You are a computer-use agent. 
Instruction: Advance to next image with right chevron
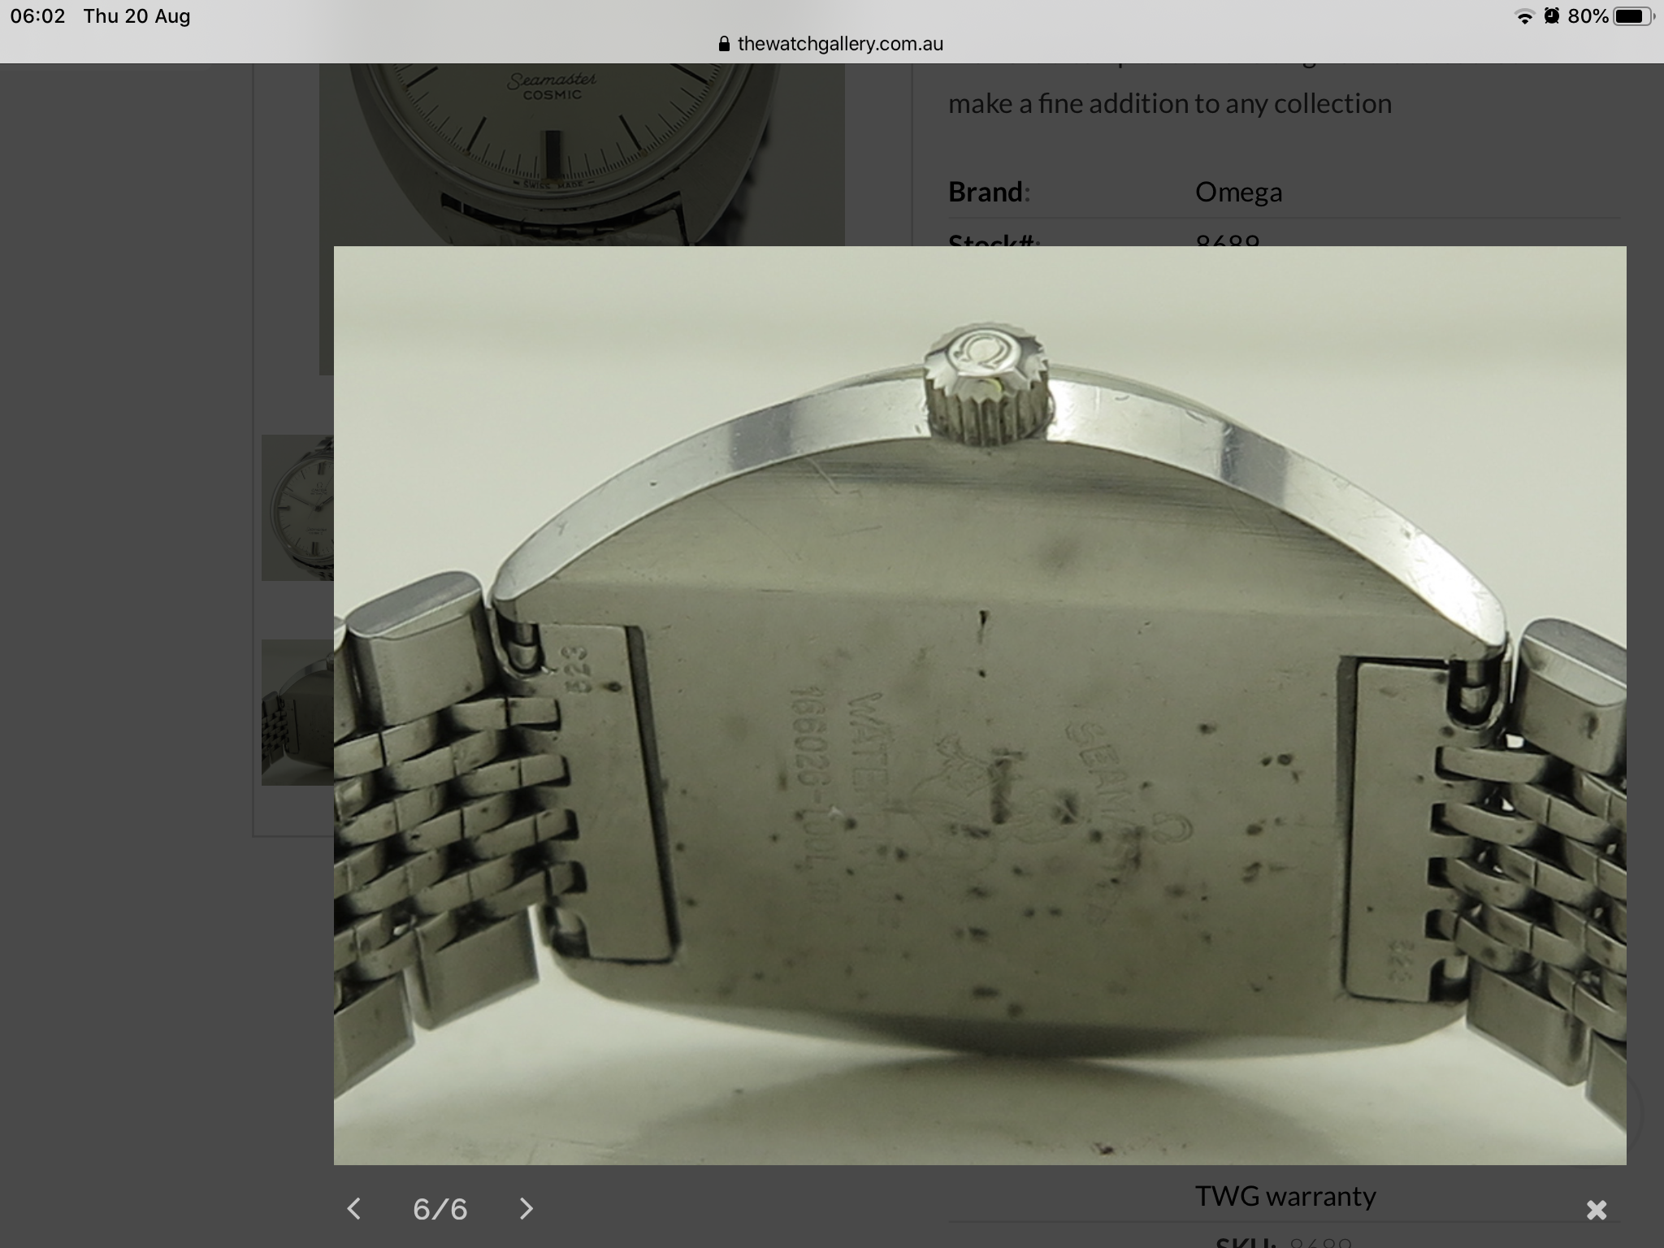click(x=526, y=1208)
